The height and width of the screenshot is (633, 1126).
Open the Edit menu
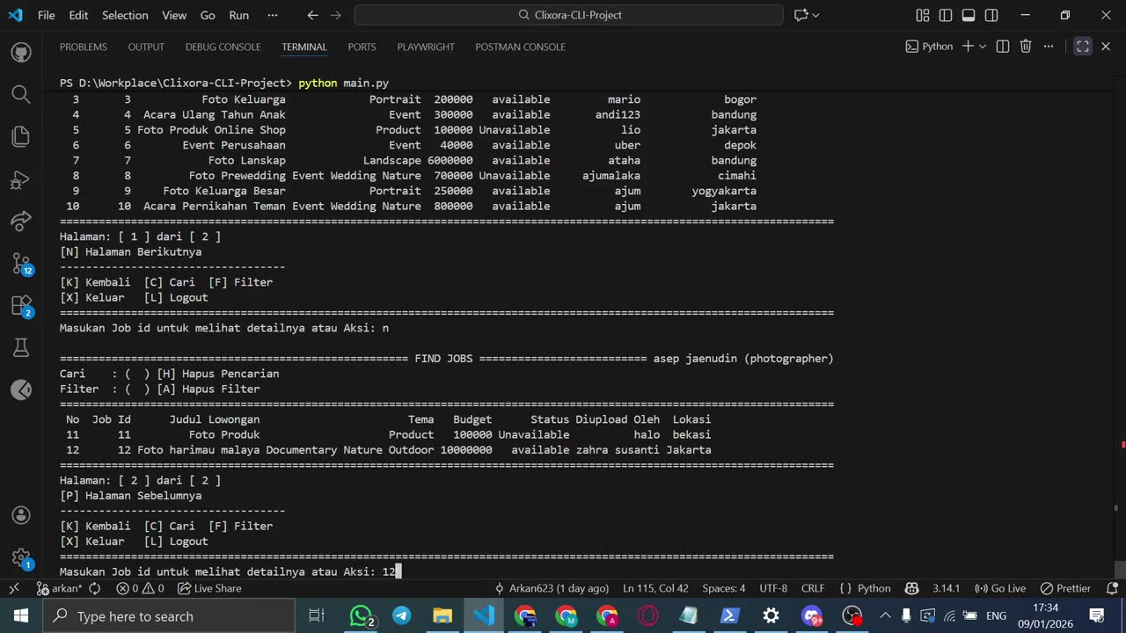click(x=78, y=15)
